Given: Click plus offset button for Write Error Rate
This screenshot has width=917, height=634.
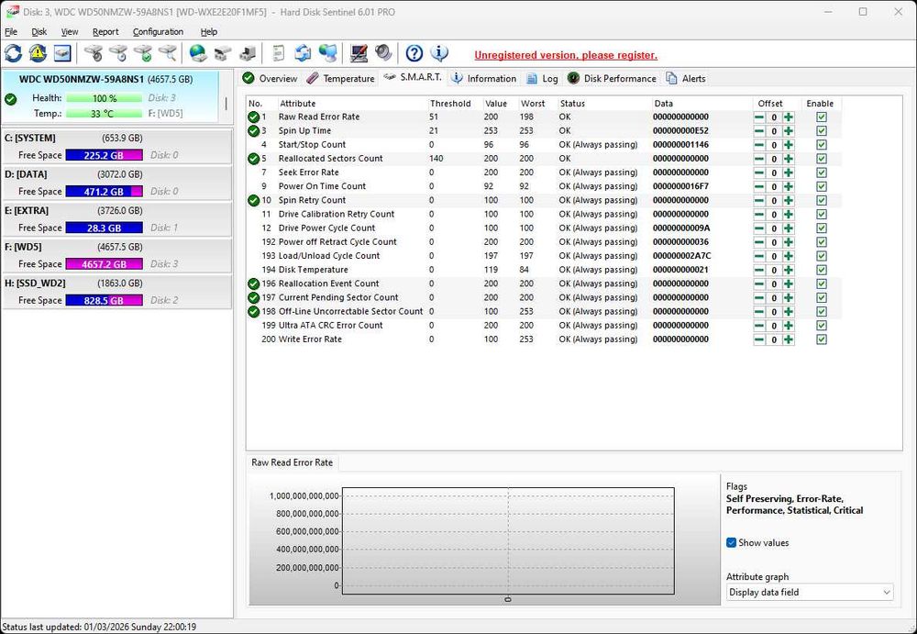Looking at the screenshot, I should click(x=789, y=339).
